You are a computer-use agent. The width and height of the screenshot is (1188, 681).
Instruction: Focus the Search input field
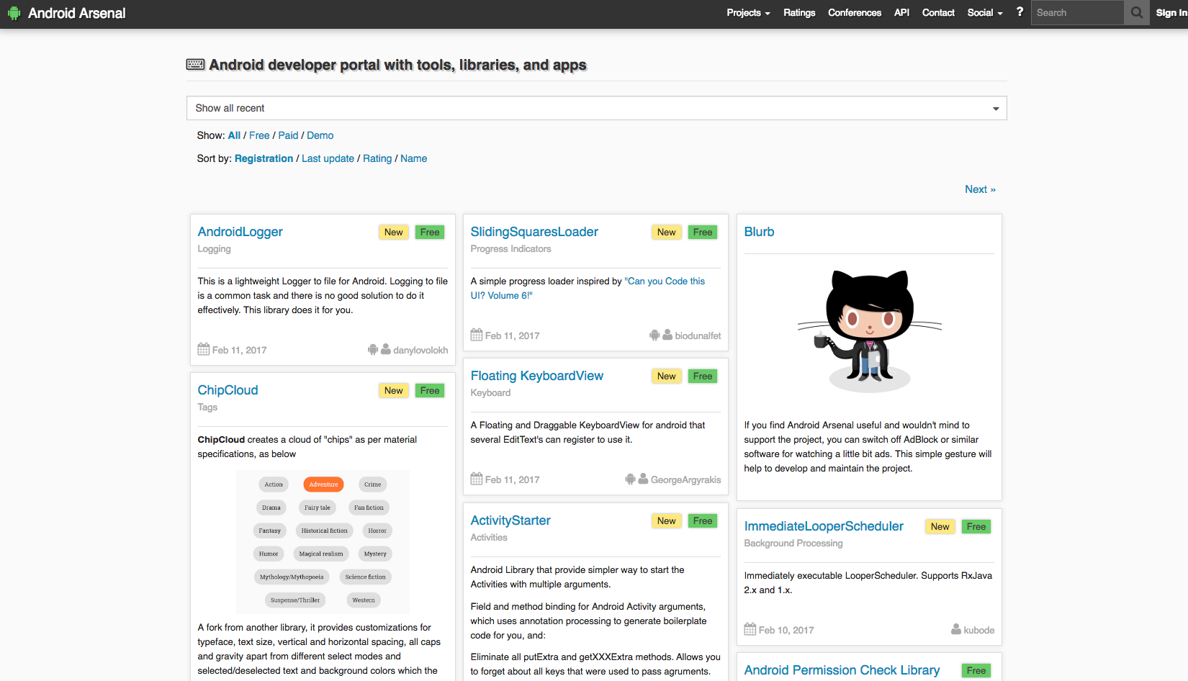tap(1077, 13)
